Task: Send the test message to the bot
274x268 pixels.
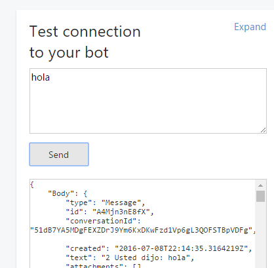Action: (x=59, y=155)
